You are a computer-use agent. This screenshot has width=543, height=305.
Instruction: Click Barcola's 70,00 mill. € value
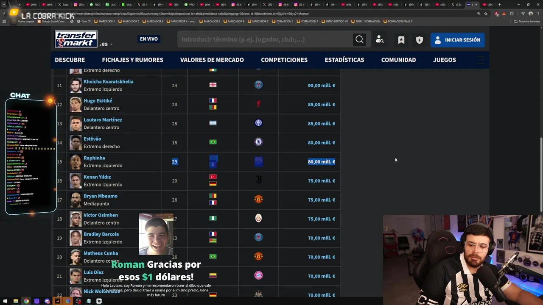(321, 238)
